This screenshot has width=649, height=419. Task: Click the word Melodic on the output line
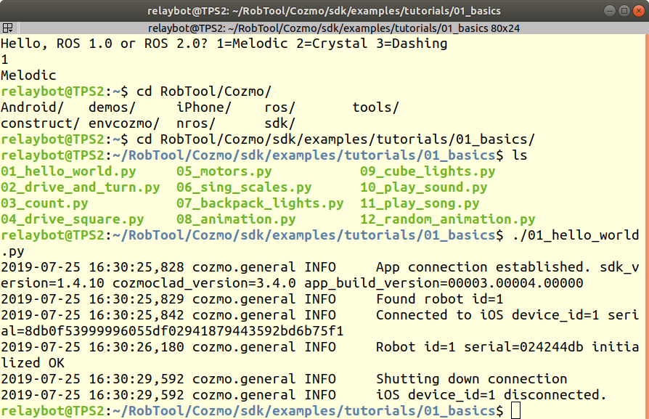pyautogui.click(x=28, y=76)
